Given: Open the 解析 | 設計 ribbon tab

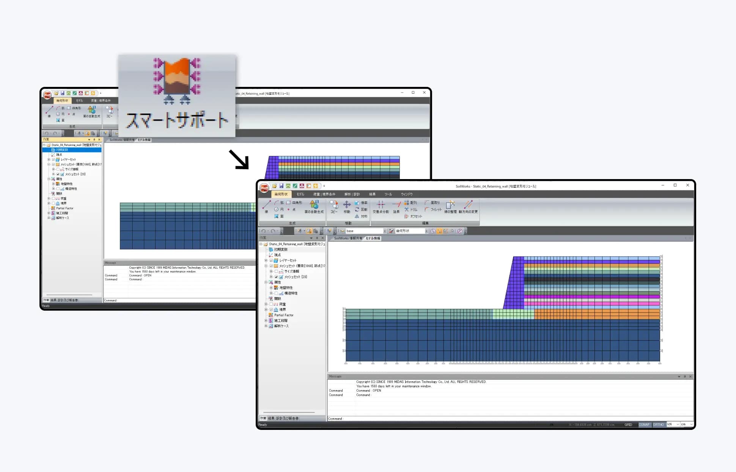Looking at the screenshot, I should [352, 194].
